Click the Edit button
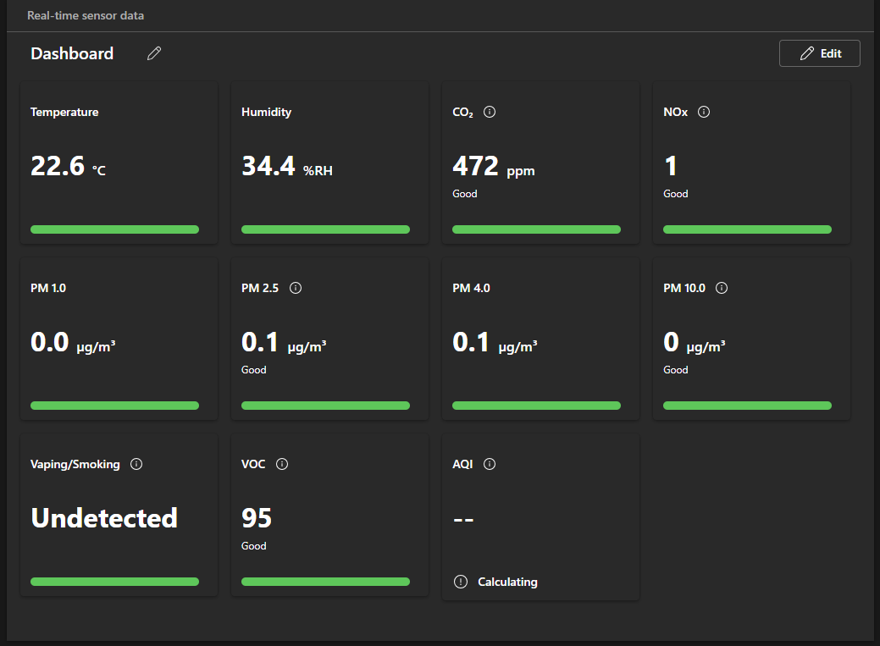 (819, 53)
